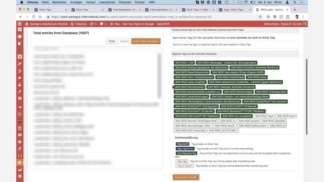Click the play circle icon in the sidebar
The height and width of the screenshot is (182, 324).
(x=20, y=176)
